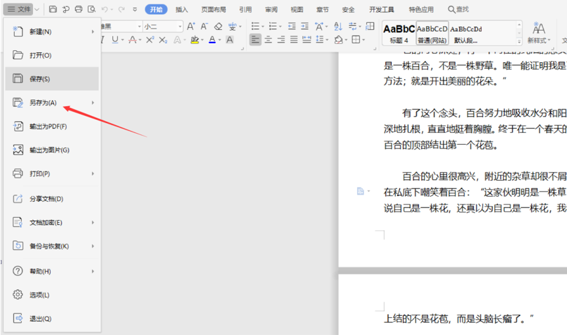567x335 pixels.
Task: Select 选项(L) in the file menu
Action: pos(52,295)
